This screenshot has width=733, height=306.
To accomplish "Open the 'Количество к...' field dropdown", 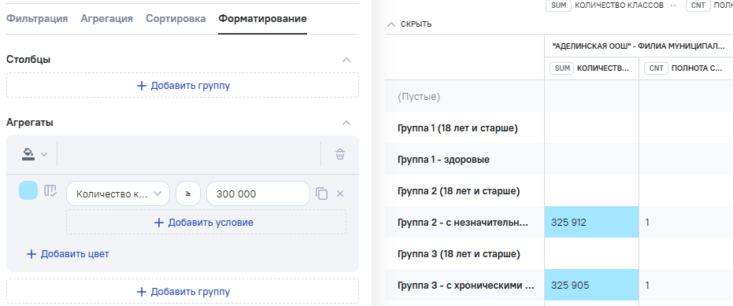I will (x=118, y=194).
